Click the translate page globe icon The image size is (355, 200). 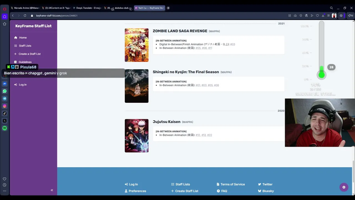(306, 16)
